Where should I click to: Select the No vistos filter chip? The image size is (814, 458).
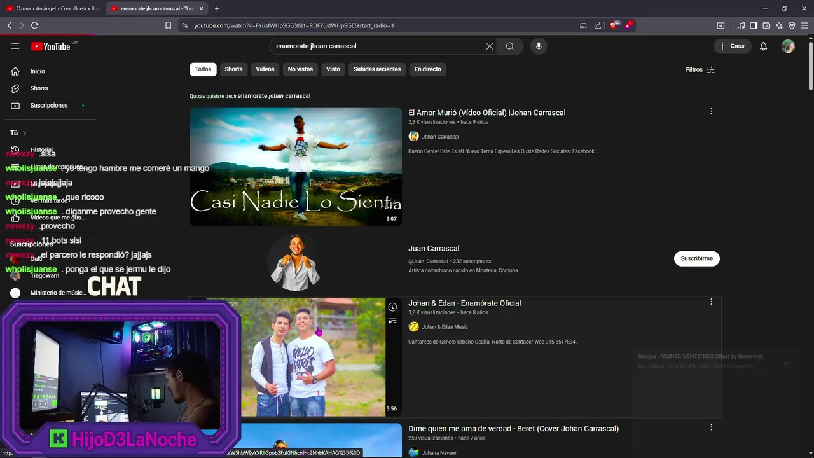pyautogui.click(x=300, y=69)
